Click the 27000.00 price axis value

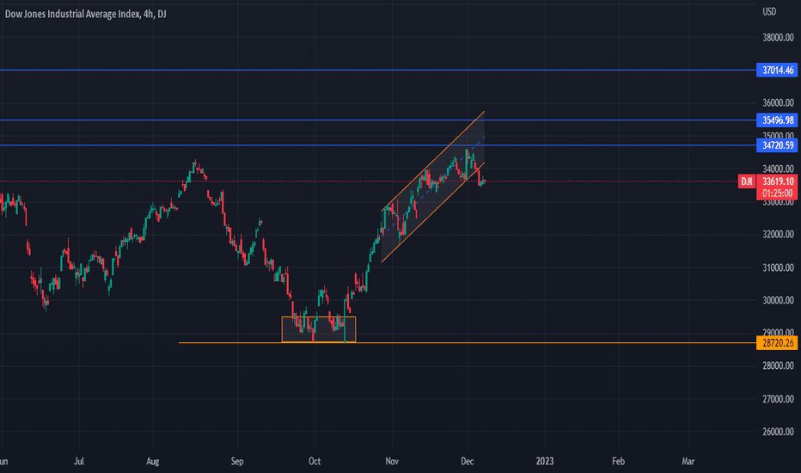[x=778, y=399]
